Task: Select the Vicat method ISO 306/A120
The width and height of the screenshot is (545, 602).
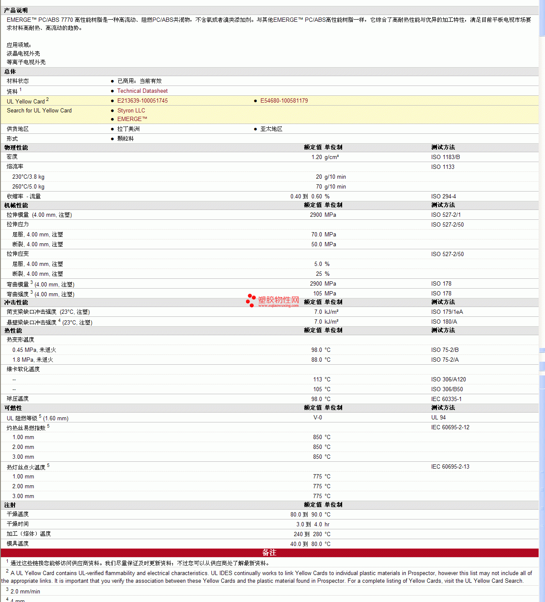Action: 448,379
